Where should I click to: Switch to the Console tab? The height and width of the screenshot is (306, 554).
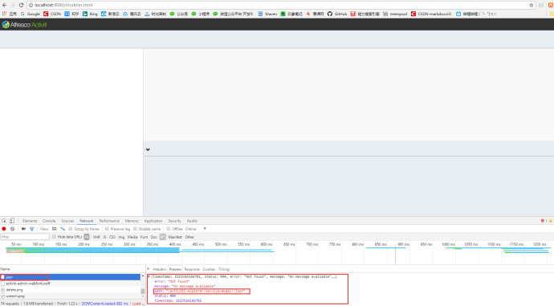tap(49, 221)
